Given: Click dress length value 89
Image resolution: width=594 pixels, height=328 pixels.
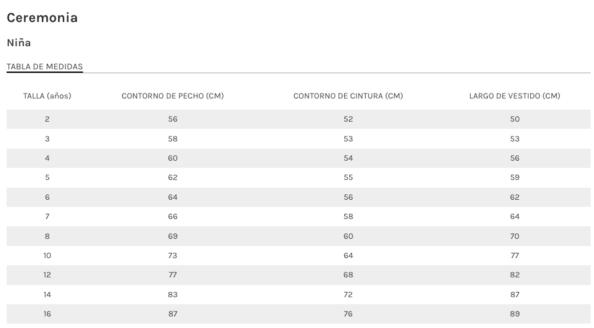Looking at the screenshot, I should [x=515, y=314].
